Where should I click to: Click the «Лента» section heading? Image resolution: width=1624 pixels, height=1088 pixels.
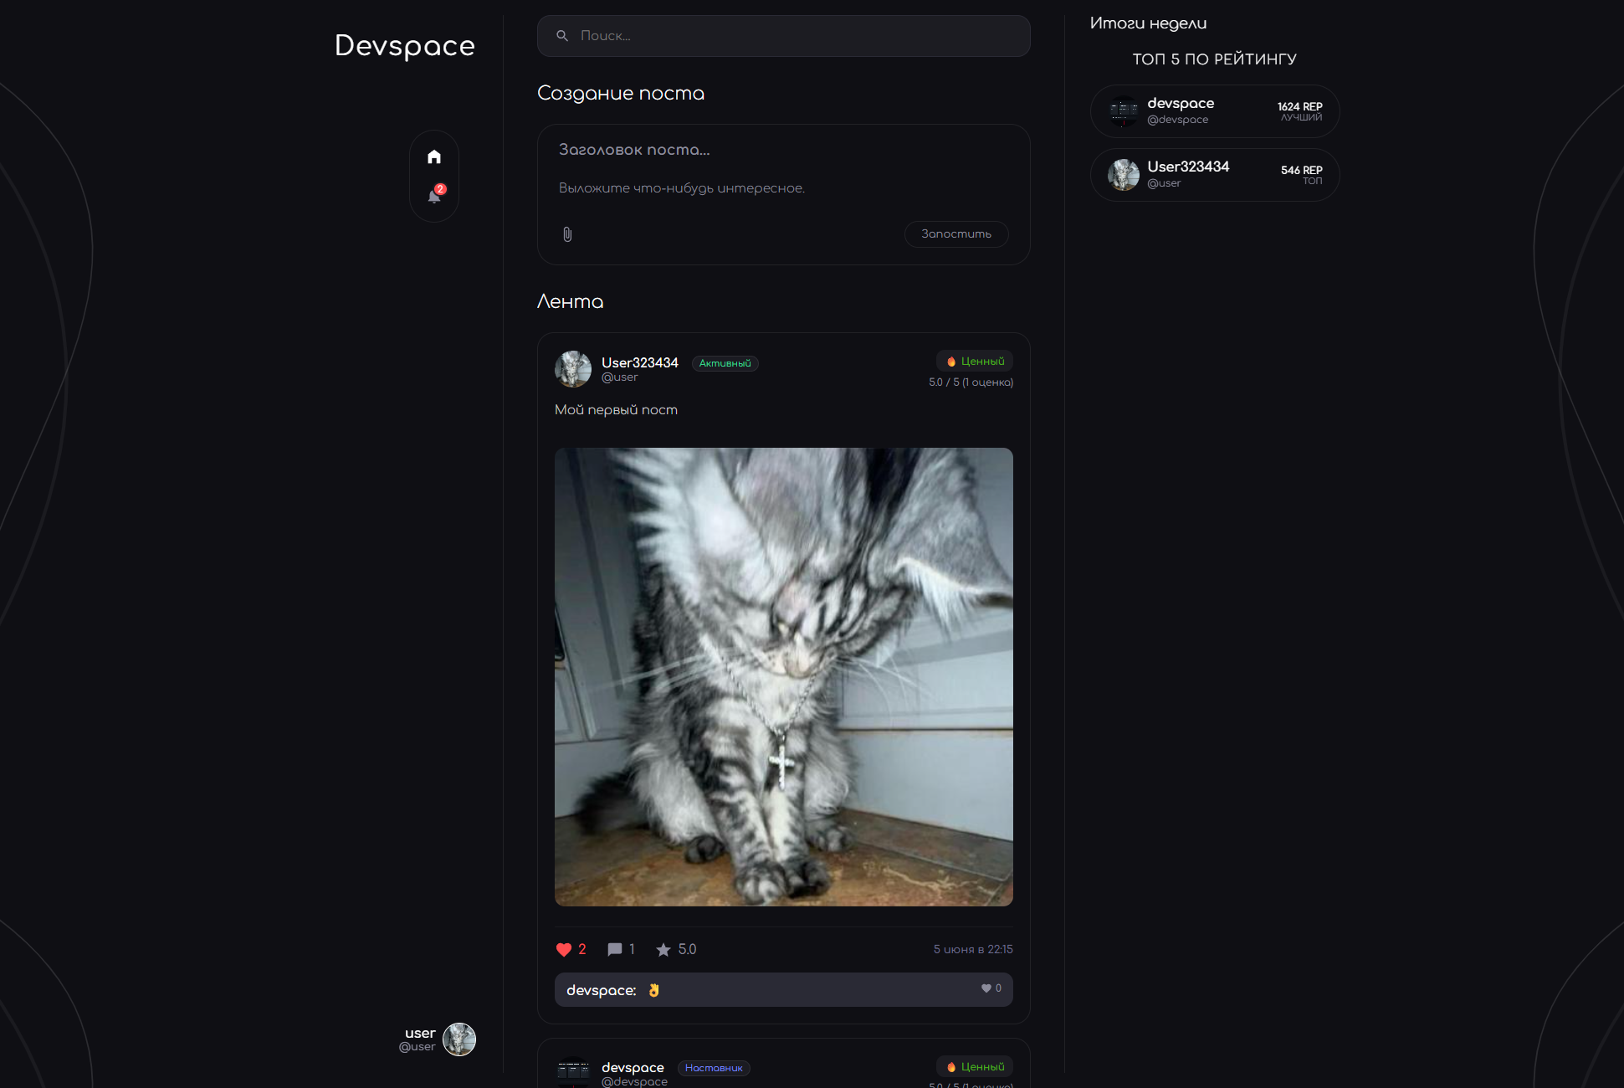(570, 302)
